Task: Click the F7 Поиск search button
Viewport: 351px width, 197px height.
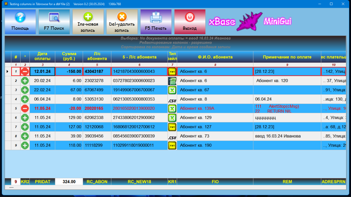Action: click(x=54, y=22)
